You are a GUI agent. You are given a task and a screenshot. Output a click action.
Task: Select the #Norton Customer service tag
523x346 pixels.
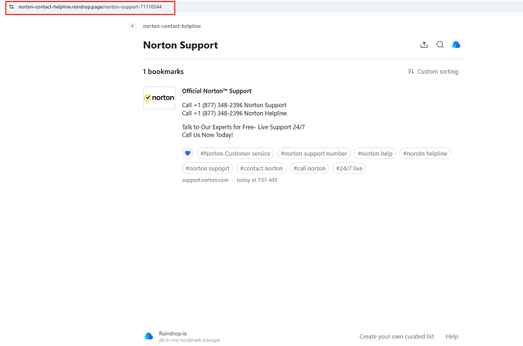pos(235,153)
